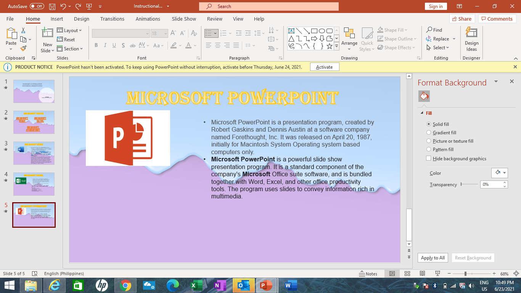Click the Justify alignment icon
This screenshot has height=293, width=521.
(236, 45)
